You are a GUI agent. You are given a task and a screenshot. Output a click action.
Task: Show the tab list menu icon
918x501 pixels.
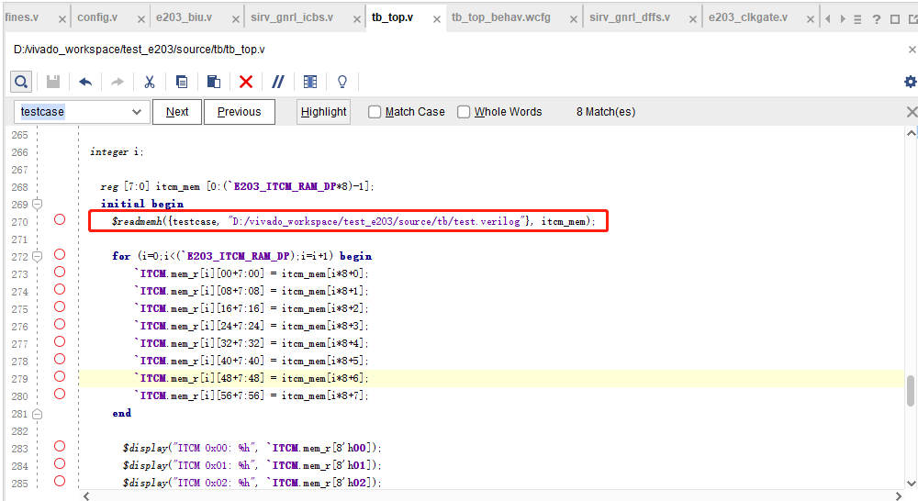(x=857, y=19)
